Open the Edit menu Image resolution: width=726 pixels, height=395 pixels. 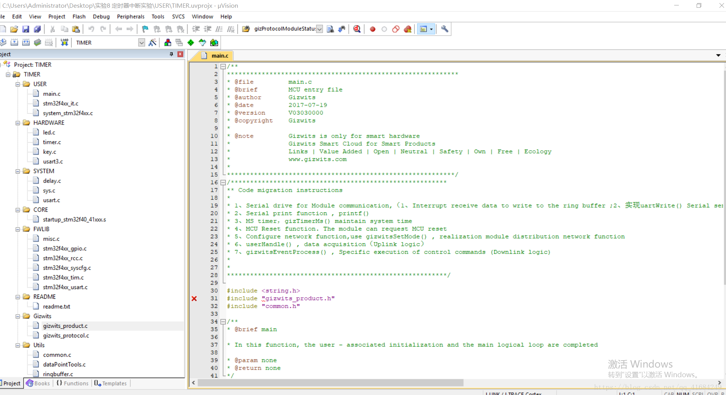click(x=17, y=17)
